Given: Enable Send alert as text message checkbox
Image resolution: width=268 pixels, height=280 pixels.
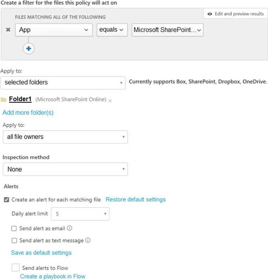Looking at the screenshot, I should (x=14, y=241).
